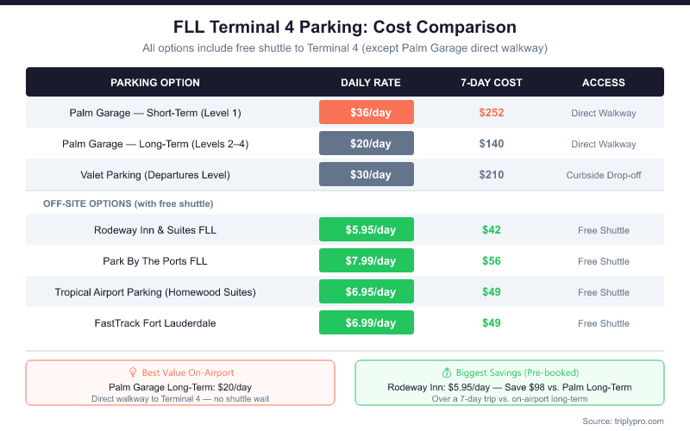
Task: Select the green $5.95/day Rodeway badge
Action: tap(367, 229)
